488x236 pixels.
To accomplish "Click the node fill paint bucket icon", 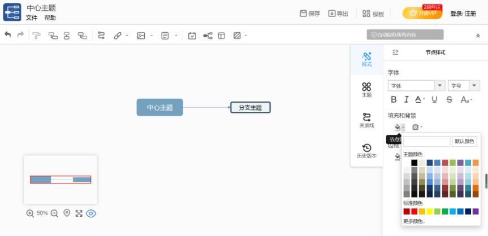I will (398, 127).
